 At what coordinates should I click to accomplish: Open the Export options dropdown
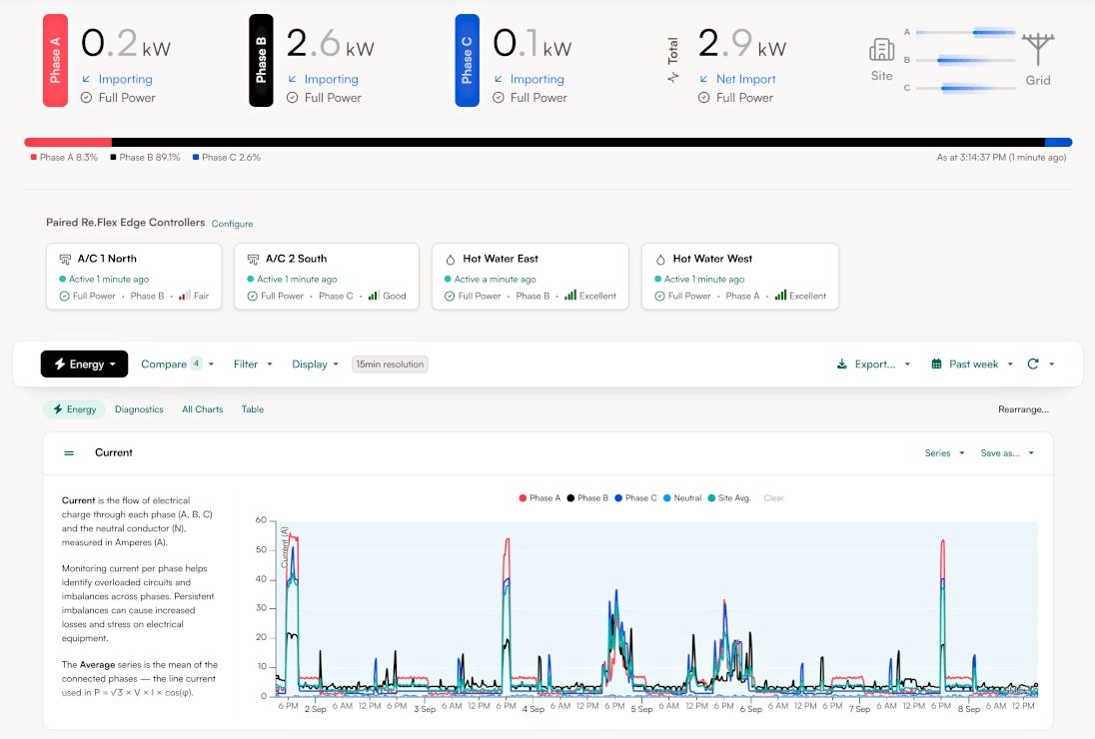pyautogui.click(x=873, y=364)
